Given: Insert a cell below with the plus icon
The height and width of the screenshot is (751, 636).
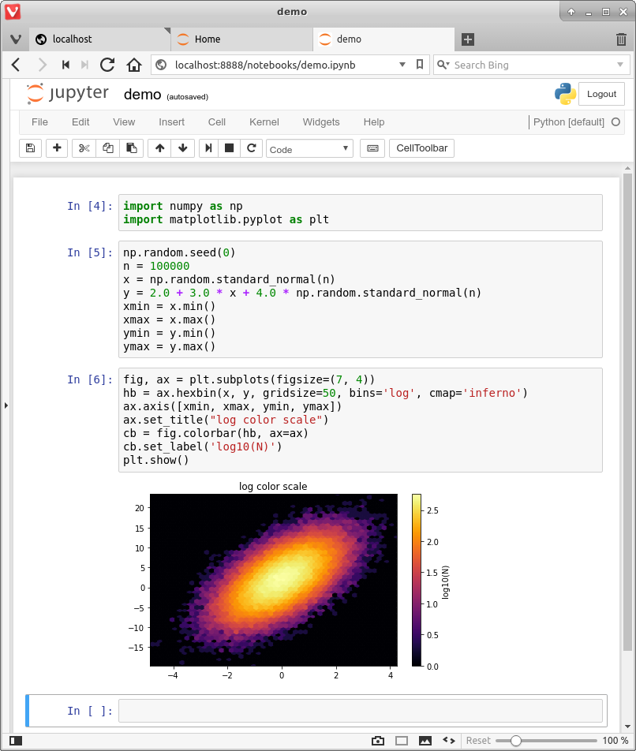Looking at the screenshot, I should pos(57,148).
